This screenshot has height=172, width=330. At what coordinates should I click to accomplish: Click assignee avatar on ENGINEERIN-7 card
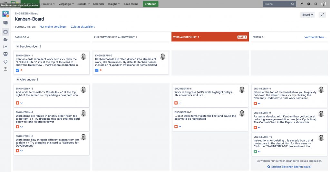coord(242,113)
